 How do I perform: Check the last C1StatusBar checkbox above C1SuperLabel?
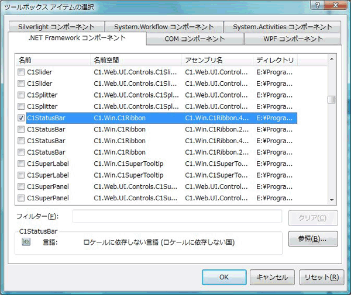(21, 152)
